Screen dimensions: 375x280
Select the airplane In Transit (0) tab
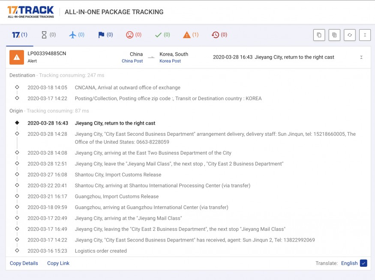(x=77, y=35)
